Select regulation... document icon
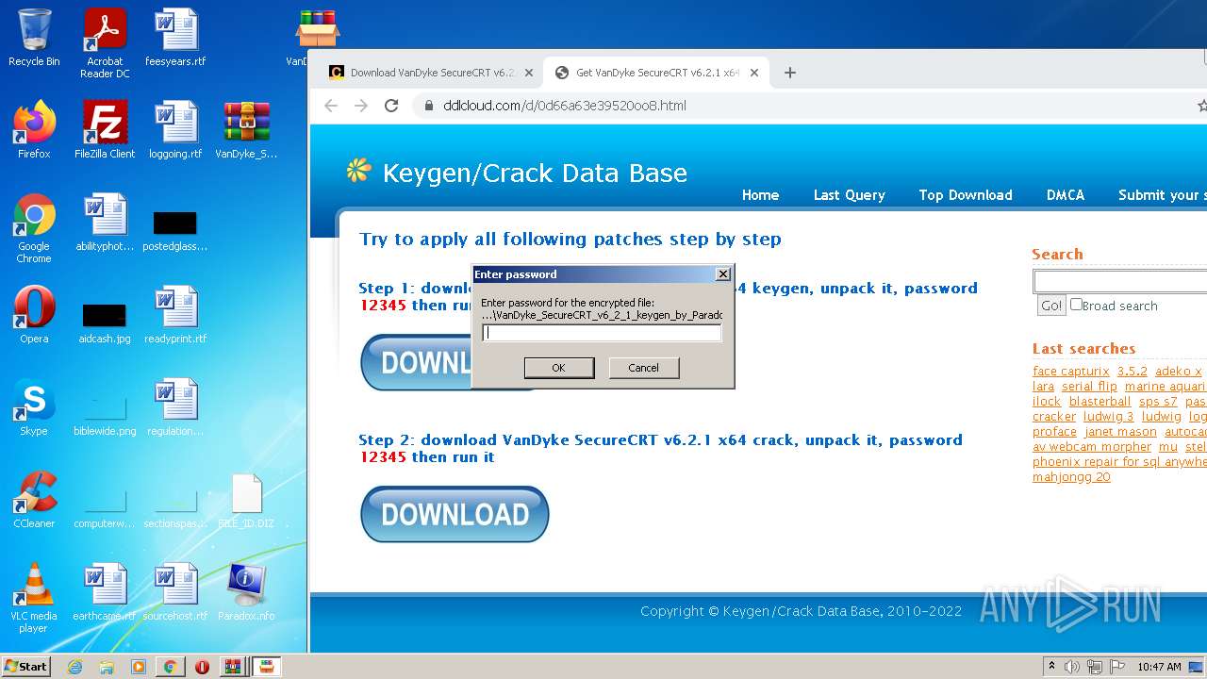This screenshot has height=679, width=1207. pos(175,407)
